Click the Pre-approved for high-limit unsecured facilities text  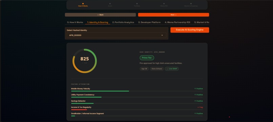coord(161,63)
